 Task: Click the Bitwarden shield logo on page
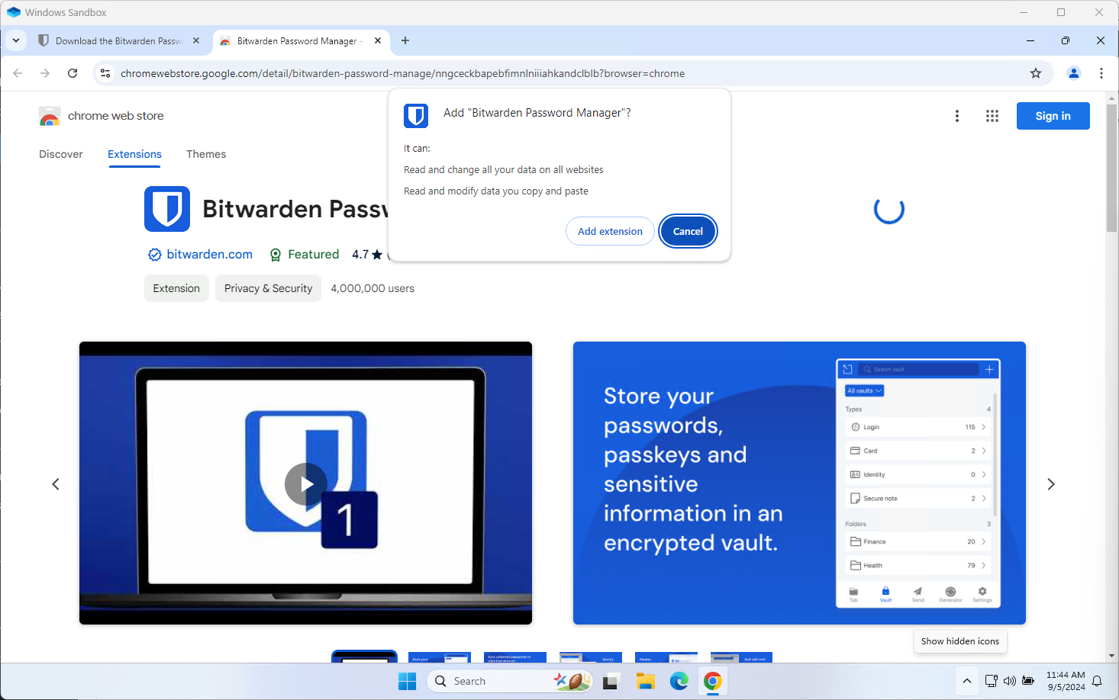[x=167, y=209]
